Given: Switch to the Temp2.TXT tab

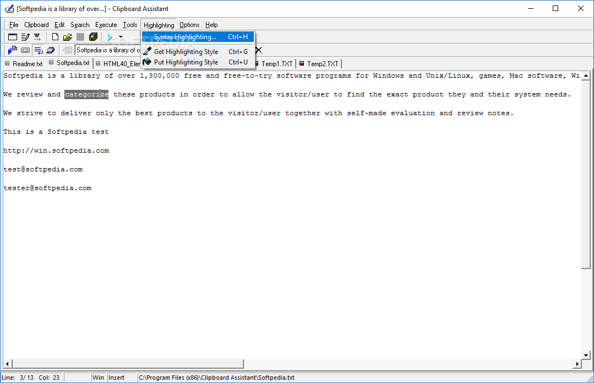Looking at the screenshot, I should tap(319, 64).
